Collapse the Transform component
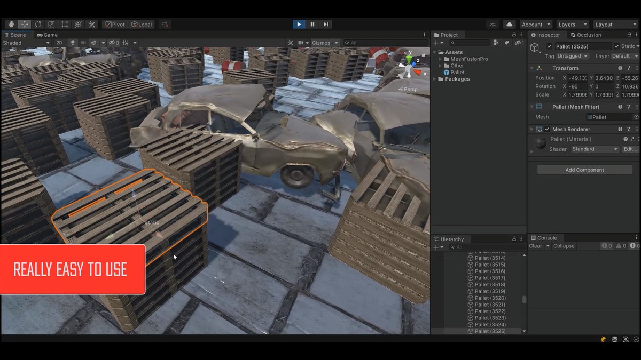 (x=532, y=68)
